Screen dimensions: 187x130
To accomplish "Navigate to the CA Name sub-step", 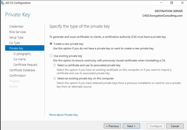I will (x=20, y=59).
